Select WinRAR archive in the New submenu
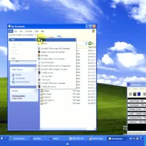 click(x=56, y=73)
